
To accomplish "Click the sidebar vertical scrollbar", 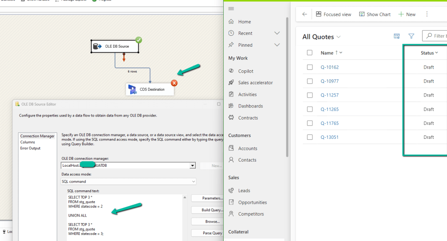I will (287, 87).
